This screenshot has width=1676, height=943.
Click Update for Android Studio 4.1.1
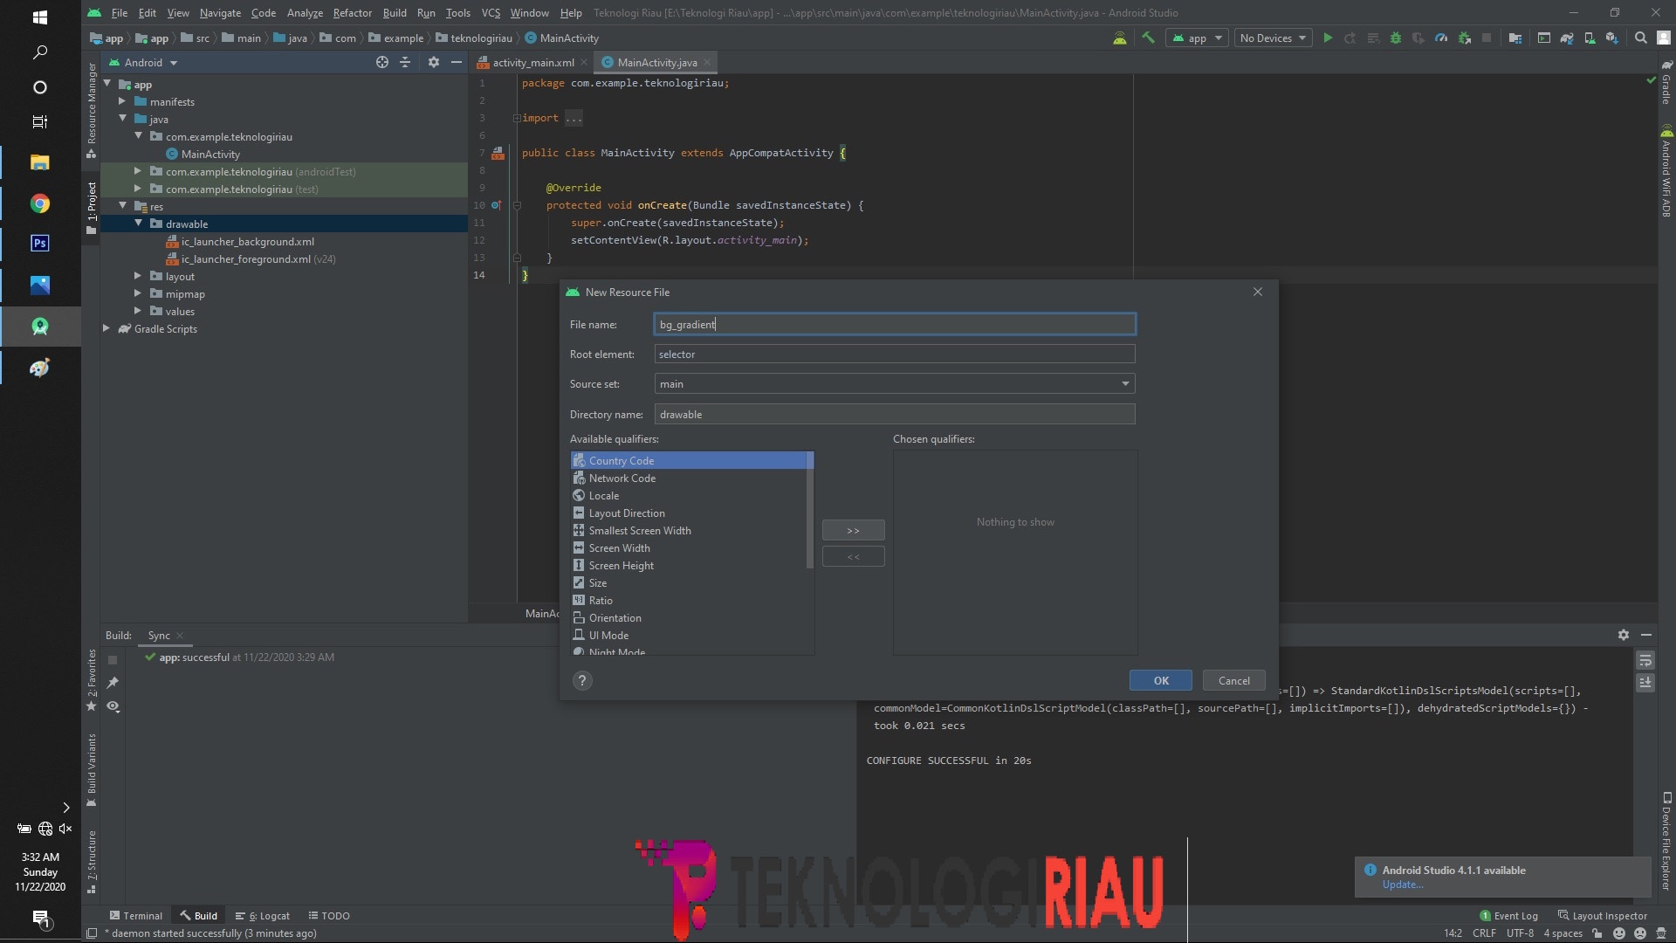tap(1402, 884)
